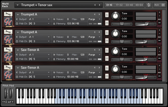Mute the first Sax-Tenor A instrument

point(107,58)
